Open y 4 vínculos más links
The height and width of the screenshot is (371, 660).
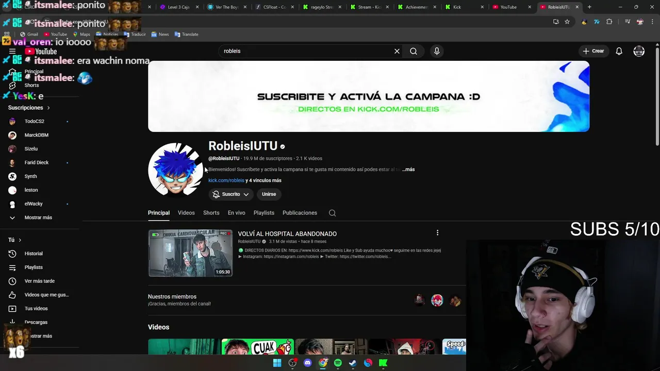263,180
